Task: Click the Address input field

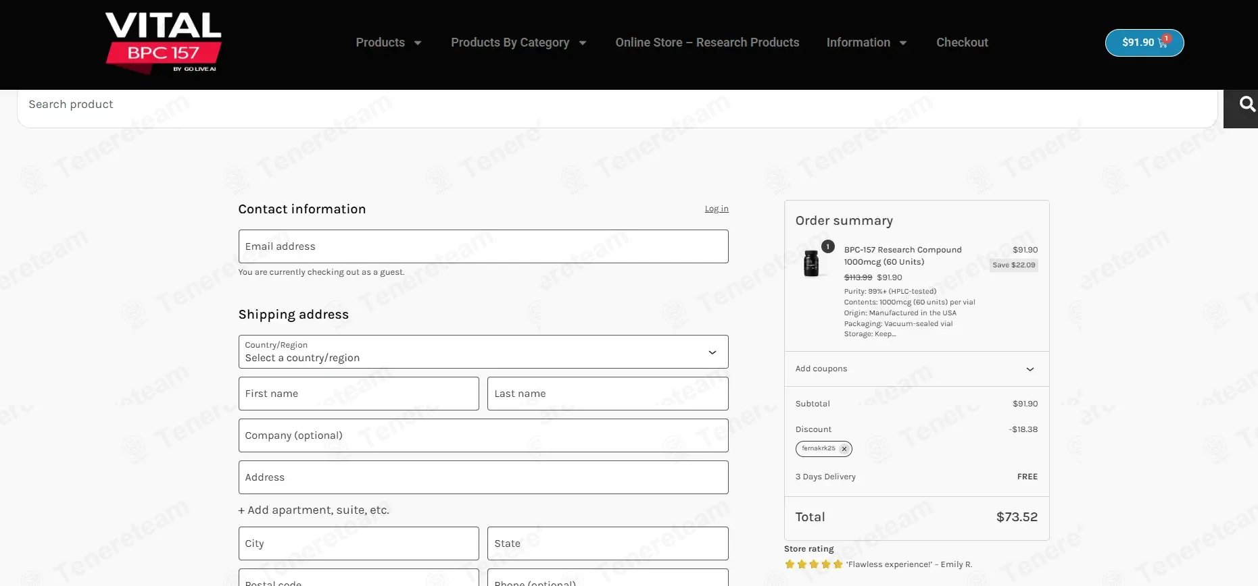Action: [483, 477]
